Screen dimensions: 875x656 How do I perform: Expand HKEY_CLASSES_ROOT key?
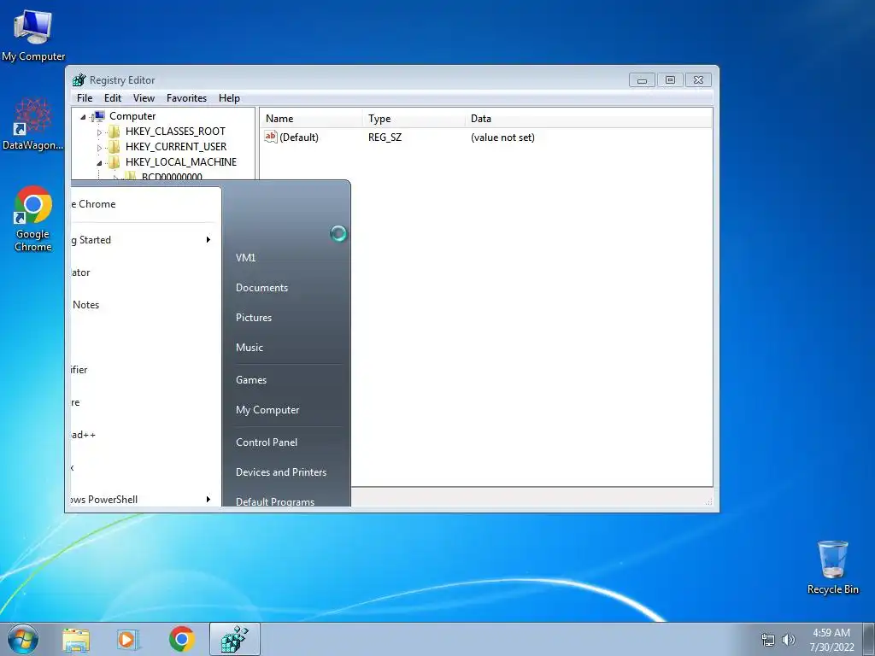click(99, 132)
